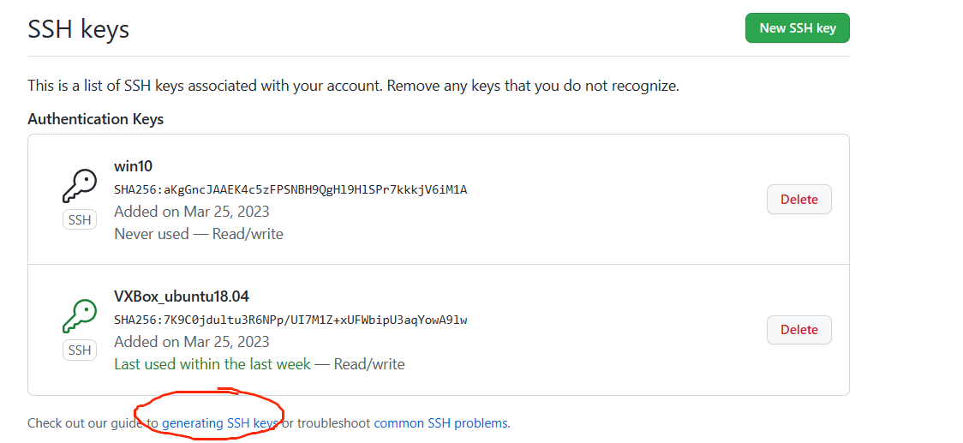Click the New SSH key button
963x443 pixels.
tap(797, 28)
